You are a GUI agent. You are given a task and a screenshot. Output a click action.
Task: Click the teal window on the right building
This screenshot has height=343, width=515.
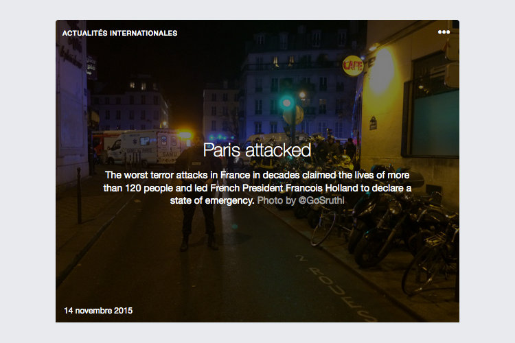[x=435, y=121]
